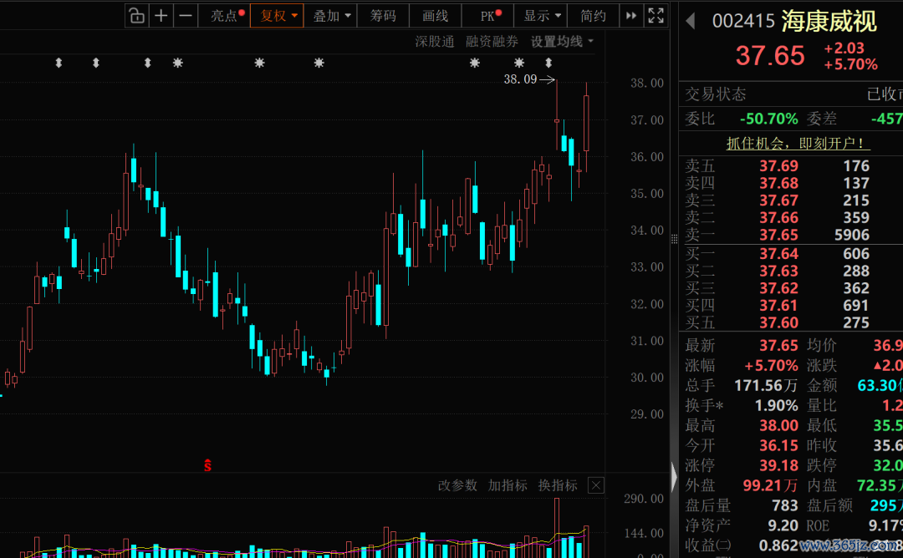Select the 卖三 price 37.67

(x=778, y=200)
